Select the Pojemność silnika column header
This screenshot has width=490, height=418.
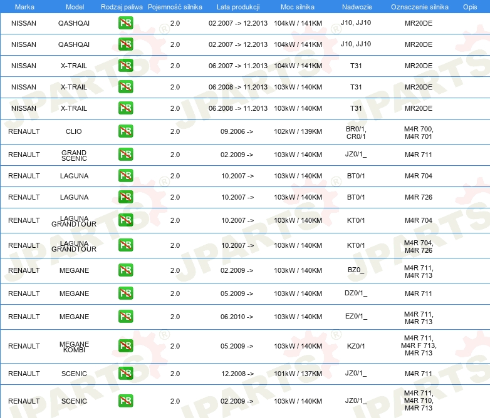175,7
